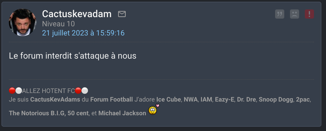326x131 pixels.
Task: Click the last white circle emoji after HOTENT FC
Action: [x=85, y=91]
